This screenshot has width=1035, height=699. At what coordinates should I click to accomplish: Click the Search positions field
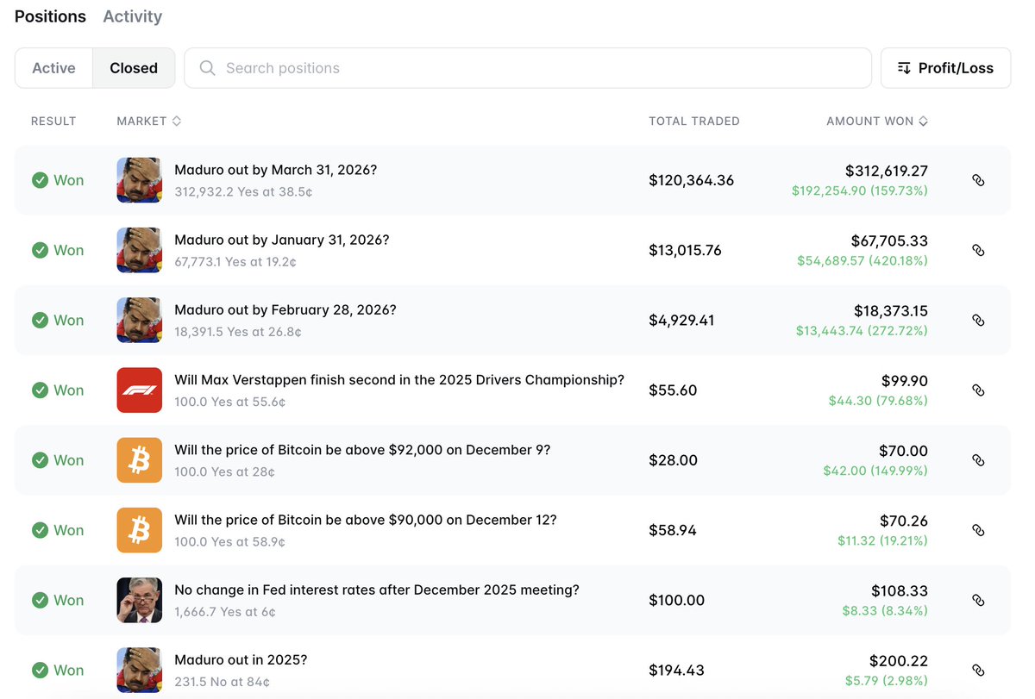pyautogui.click(x=528, y=68)
